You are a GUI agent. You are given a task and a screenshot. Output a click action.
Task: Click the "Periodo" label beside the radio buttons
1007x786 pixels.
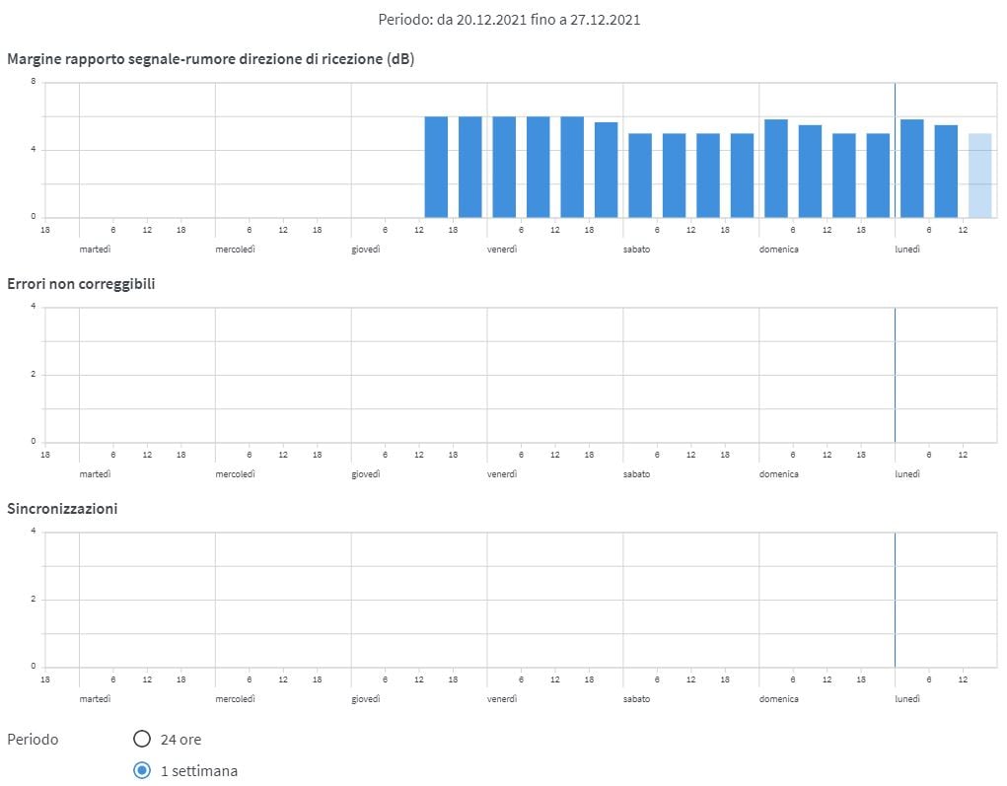point(33,739)
